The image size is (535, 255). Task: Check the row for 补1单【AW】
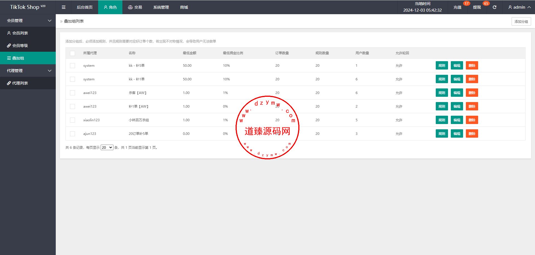point(72,107)
